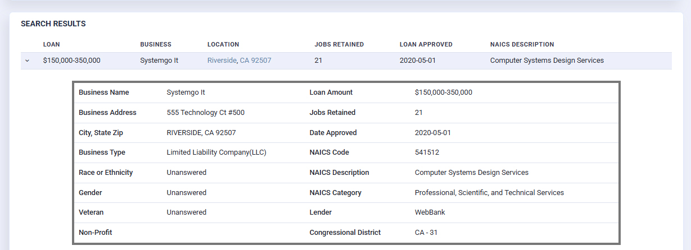Open the Riverside location link
The width and height of the screenshot is (691, 250).
pyautogui.click(x=222, y=61)
